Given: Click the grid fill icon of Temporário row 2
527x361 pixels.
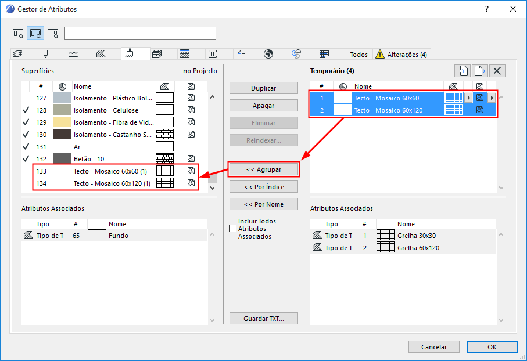Looking at the screenshot, I should 453,110.
